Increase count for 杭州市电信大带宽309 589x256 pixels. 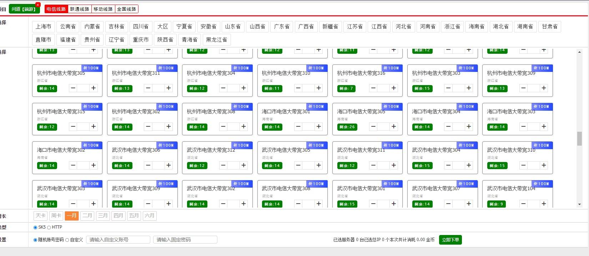click(x=544, y=88)
